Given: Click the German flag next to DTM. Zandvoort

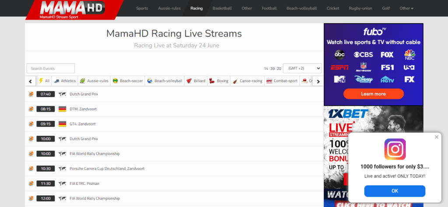Looking at the screenshot, I should 62,109.
